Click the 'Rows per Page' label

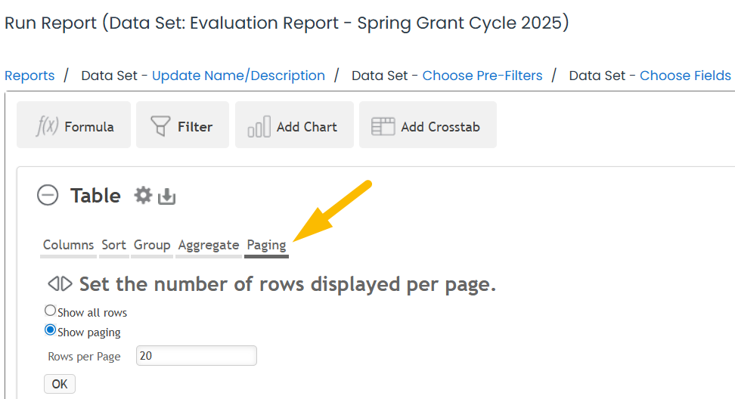[x=84, y=357]
